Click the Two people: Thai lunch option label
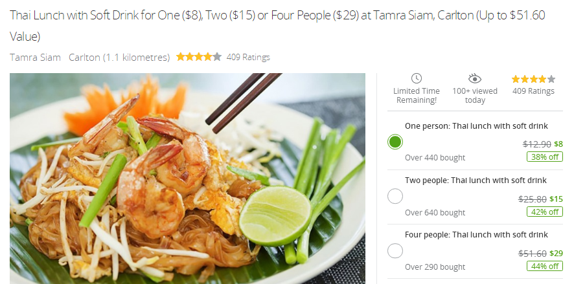Viewport: 574px width, 284px height. coord(476,180)
